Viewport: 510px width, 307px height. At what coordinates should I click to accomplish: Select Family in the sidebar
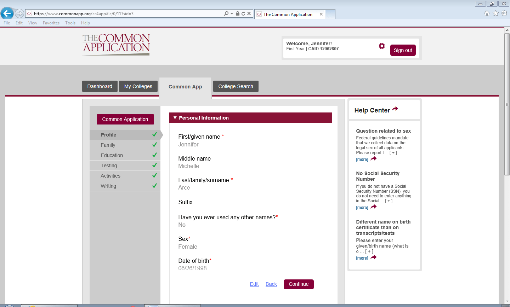(125, 145)
